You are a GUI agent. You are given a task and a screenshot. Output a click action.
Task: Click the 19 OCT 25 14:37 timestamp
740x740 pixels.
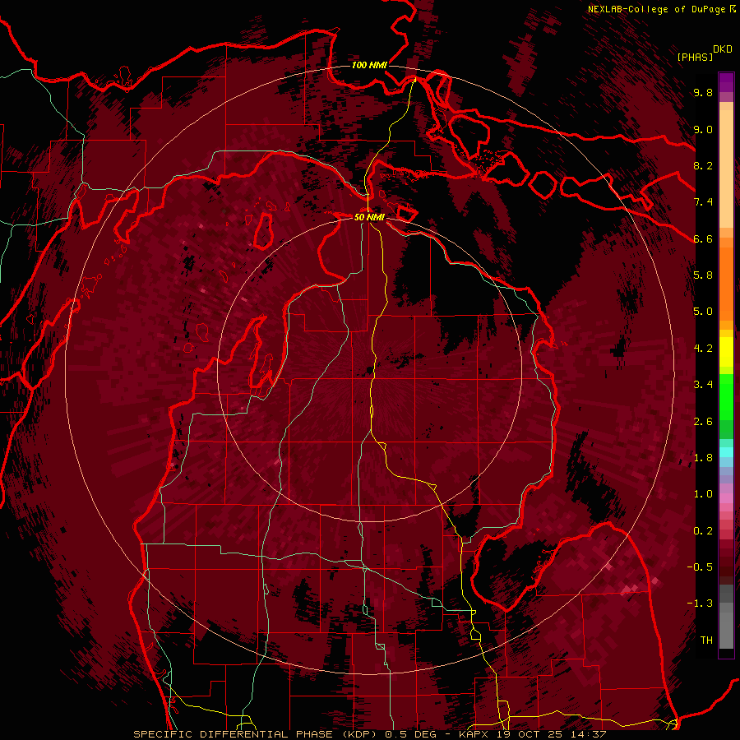tap(551, 734)
